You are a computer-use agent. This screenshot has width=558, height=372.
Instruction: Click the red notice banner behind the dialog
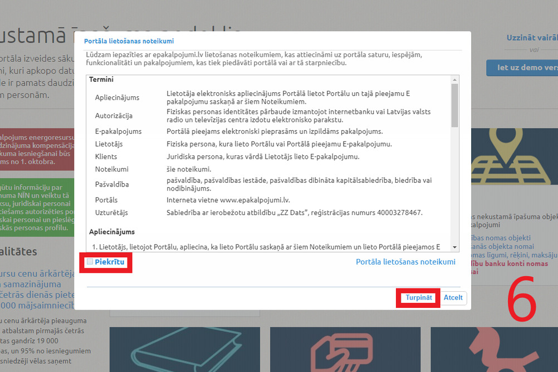(x=37, y=149)
